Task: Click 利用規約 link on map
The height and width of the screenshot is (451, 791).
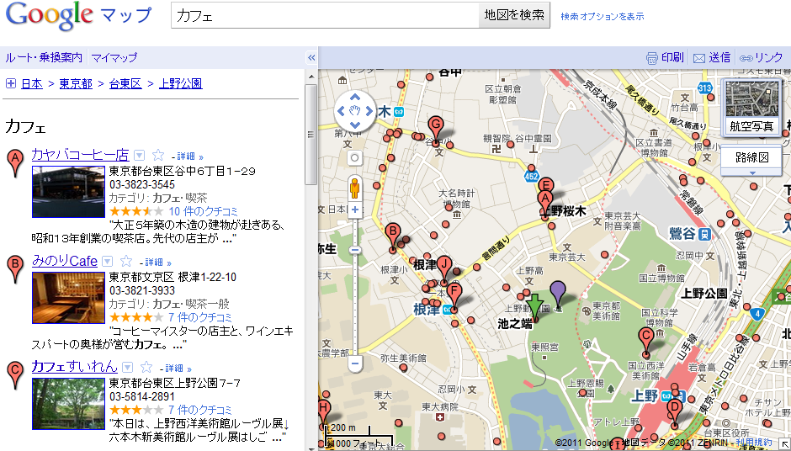Action: coord(754,442)
